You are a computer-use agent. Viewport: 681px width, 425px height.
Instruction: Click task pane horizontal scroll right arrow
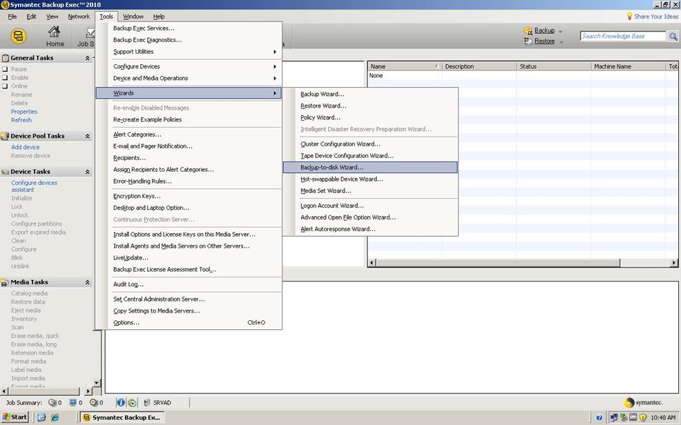click(x=88, y=391)
